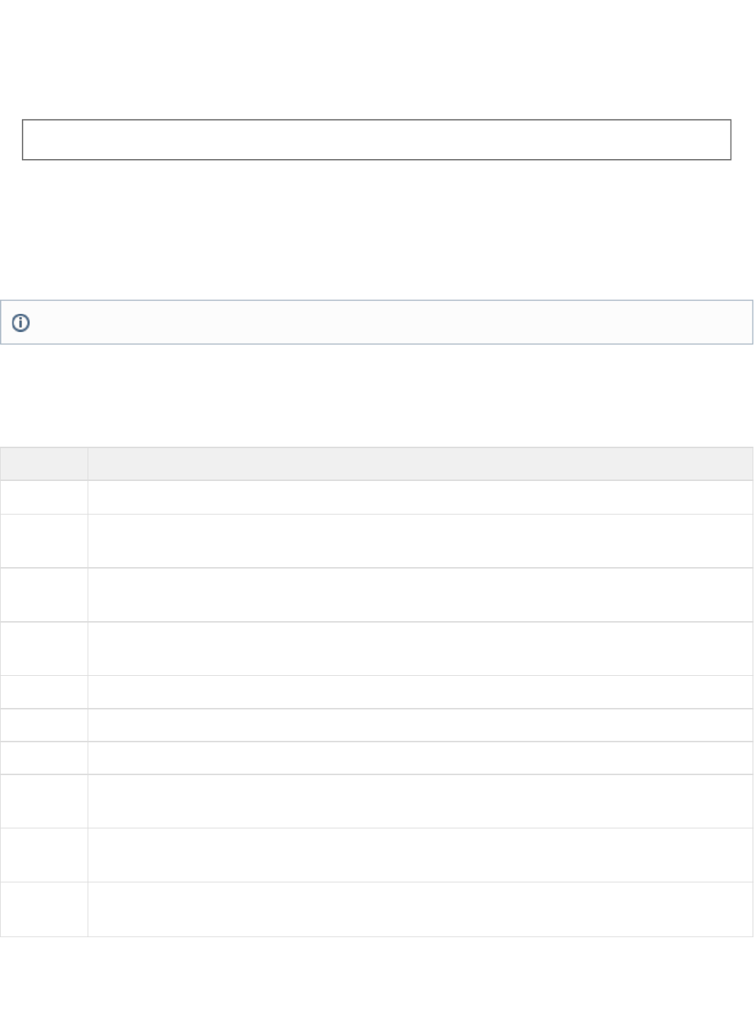754x1016 pixels.
Task: Click the narrow gray table header cell
Action: click(44, 464)
